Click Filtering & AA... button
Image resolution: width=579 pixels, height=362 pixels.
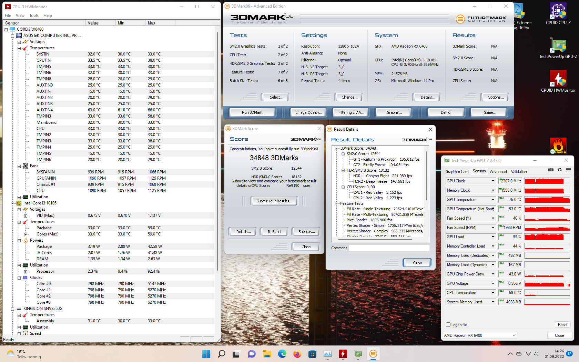click(x=351, y=112)
